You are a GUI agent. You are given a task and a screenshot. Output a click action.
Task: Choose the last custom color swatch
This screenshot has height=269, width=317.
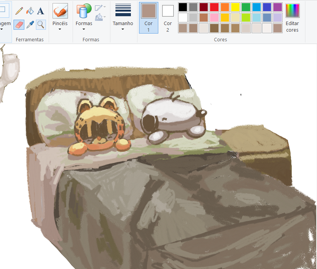coord(277,28)
